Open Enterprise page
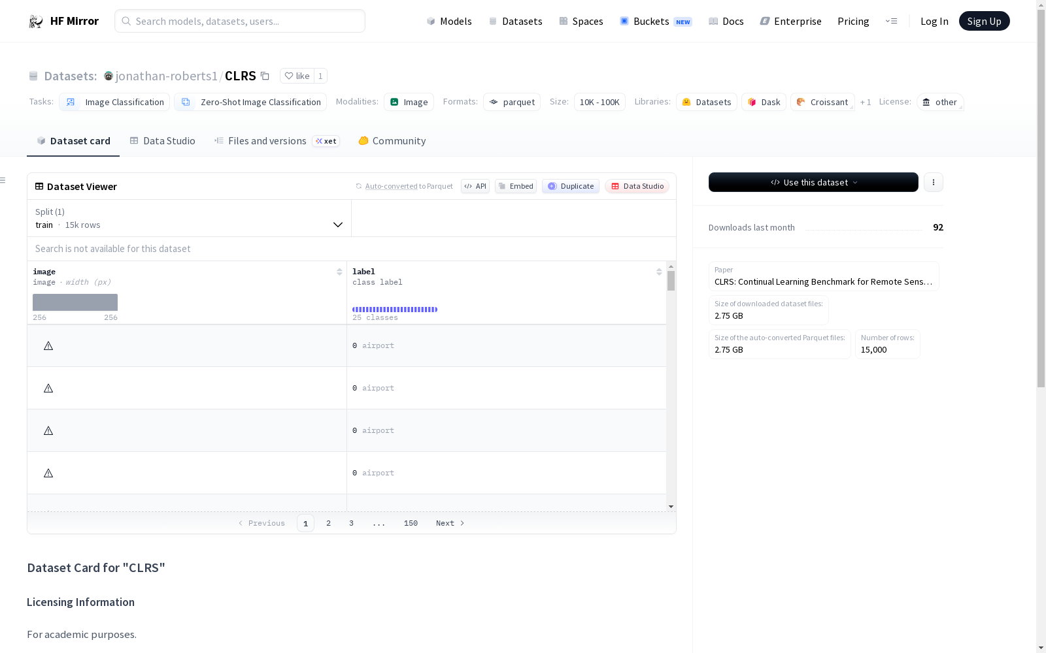Image resolution: width=1046 pixels, height=653 pixels. pos(790,21)
